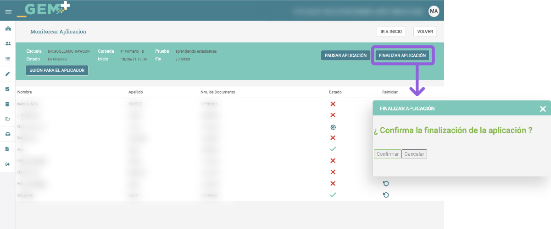The width and height of the screenshot is (551, 229).
Task: Open the database sidebar icon
Action: [8, 104]
